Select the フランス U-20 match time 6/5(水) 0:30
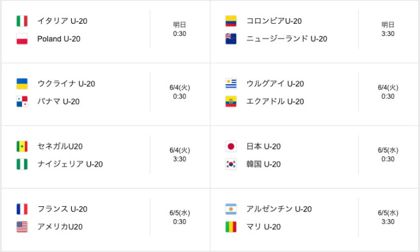 pos(179,217)
